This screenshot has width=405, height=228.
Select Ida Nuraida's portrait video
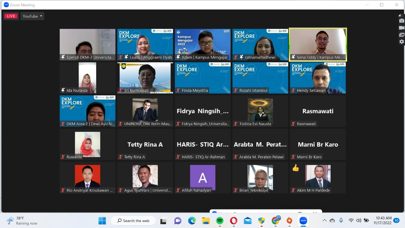87,78
